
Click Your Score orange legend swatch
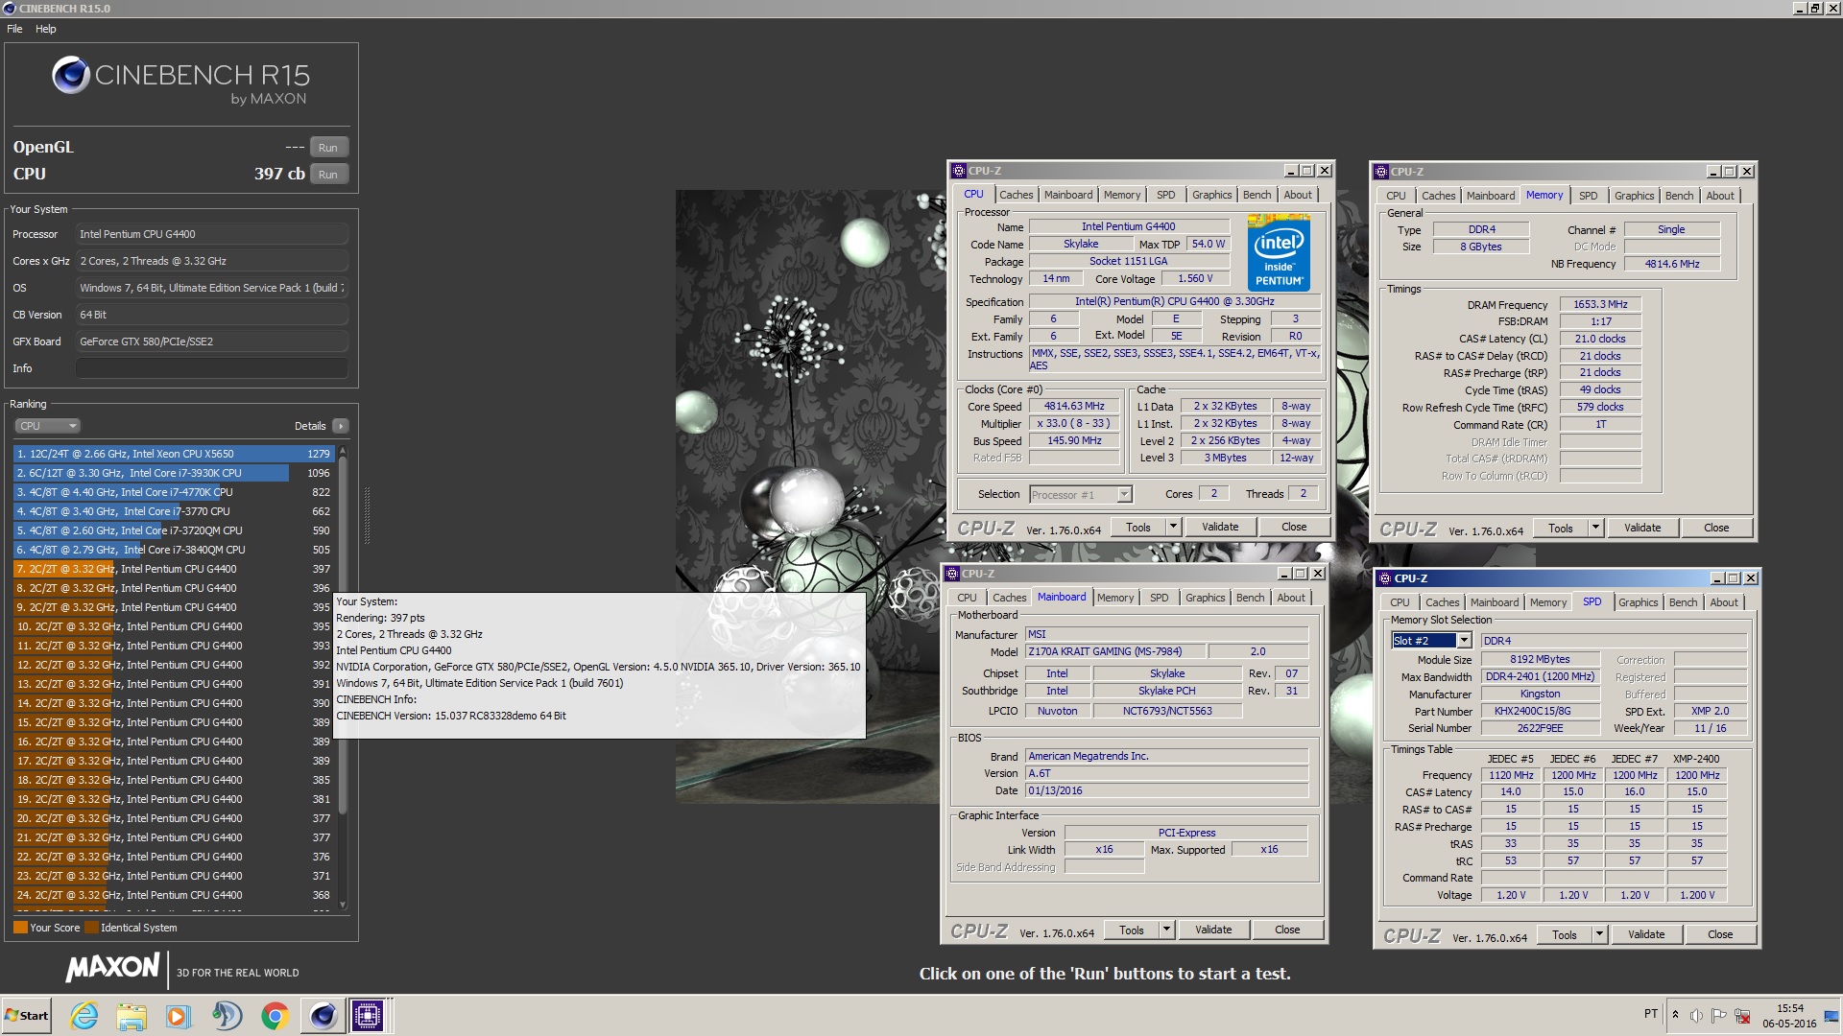[x=20, y=928]
